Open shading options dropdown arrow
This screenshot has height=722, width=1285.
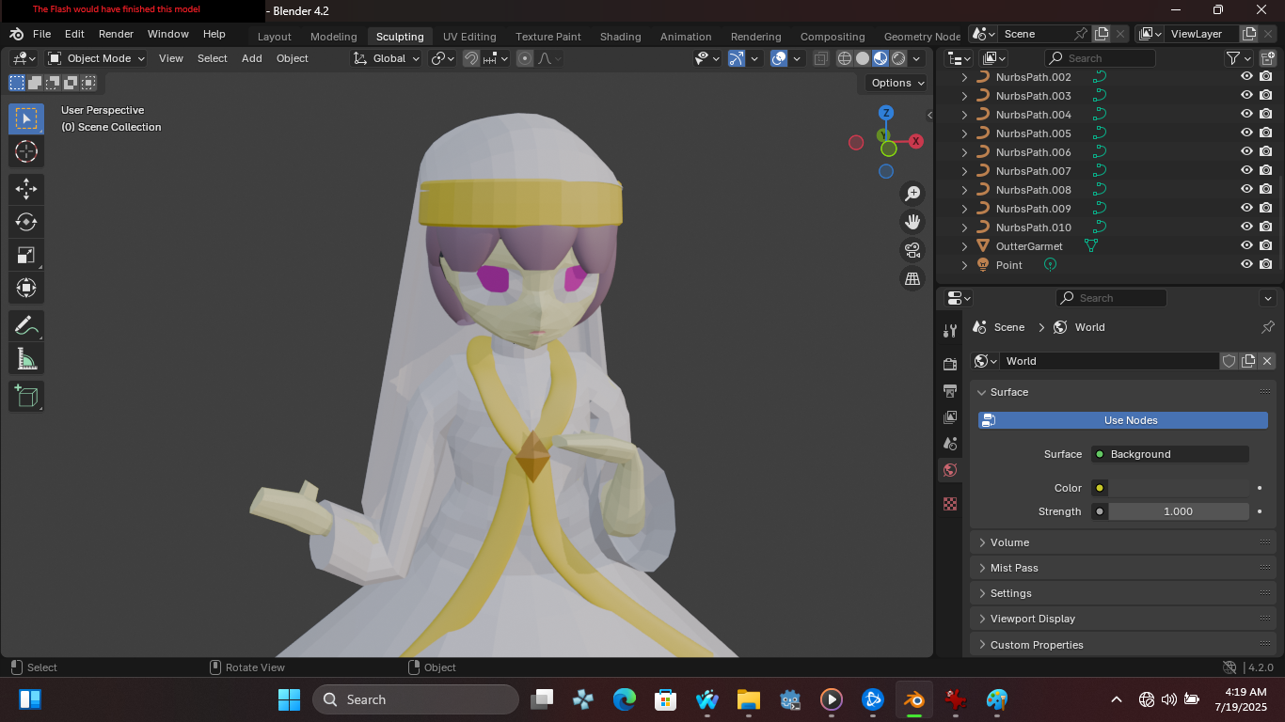(917, 58)
